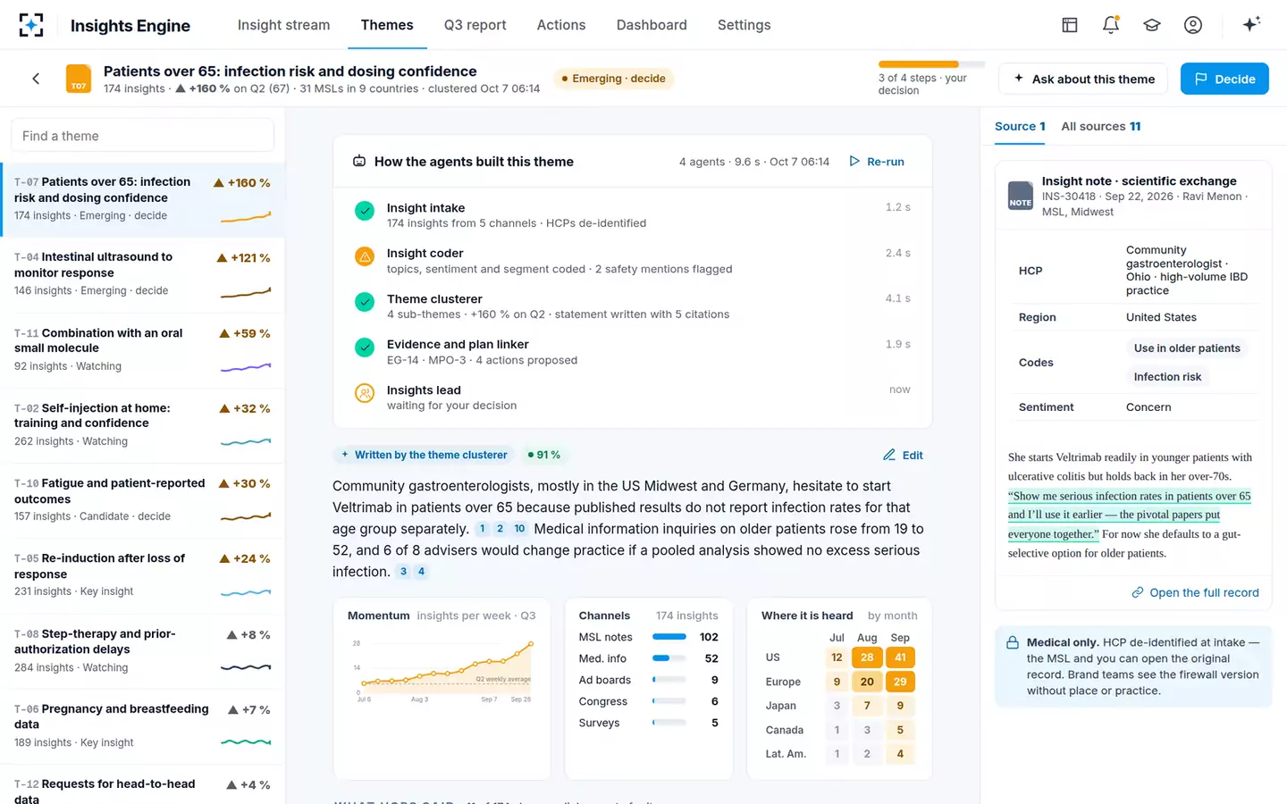Switch to All sources 11 tab
This screenshot has height=804, width=1287.
point(1101,126)
